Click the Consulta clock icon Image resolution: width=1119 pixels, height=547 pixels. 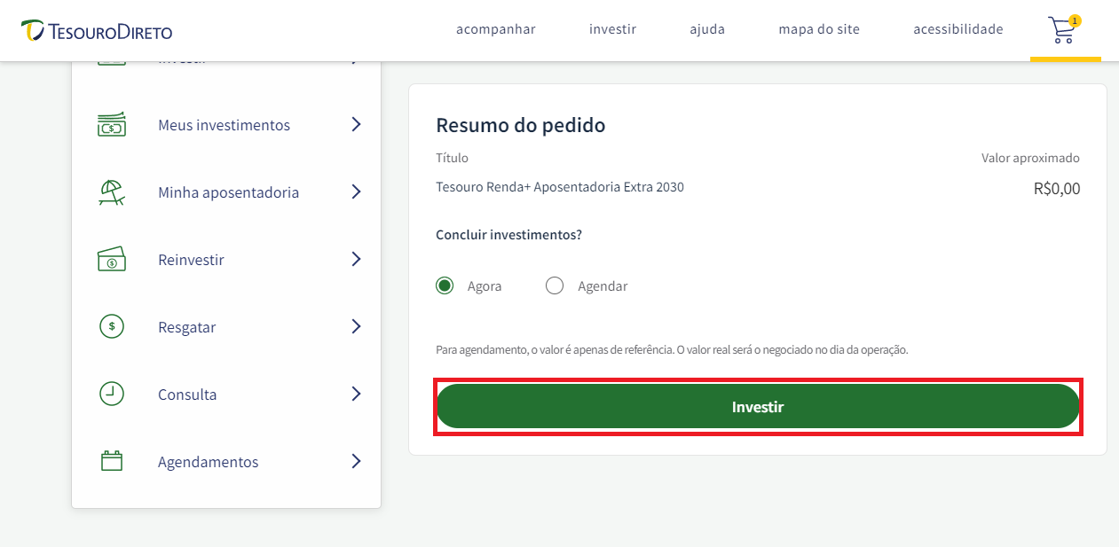click(x=112, y=395)
